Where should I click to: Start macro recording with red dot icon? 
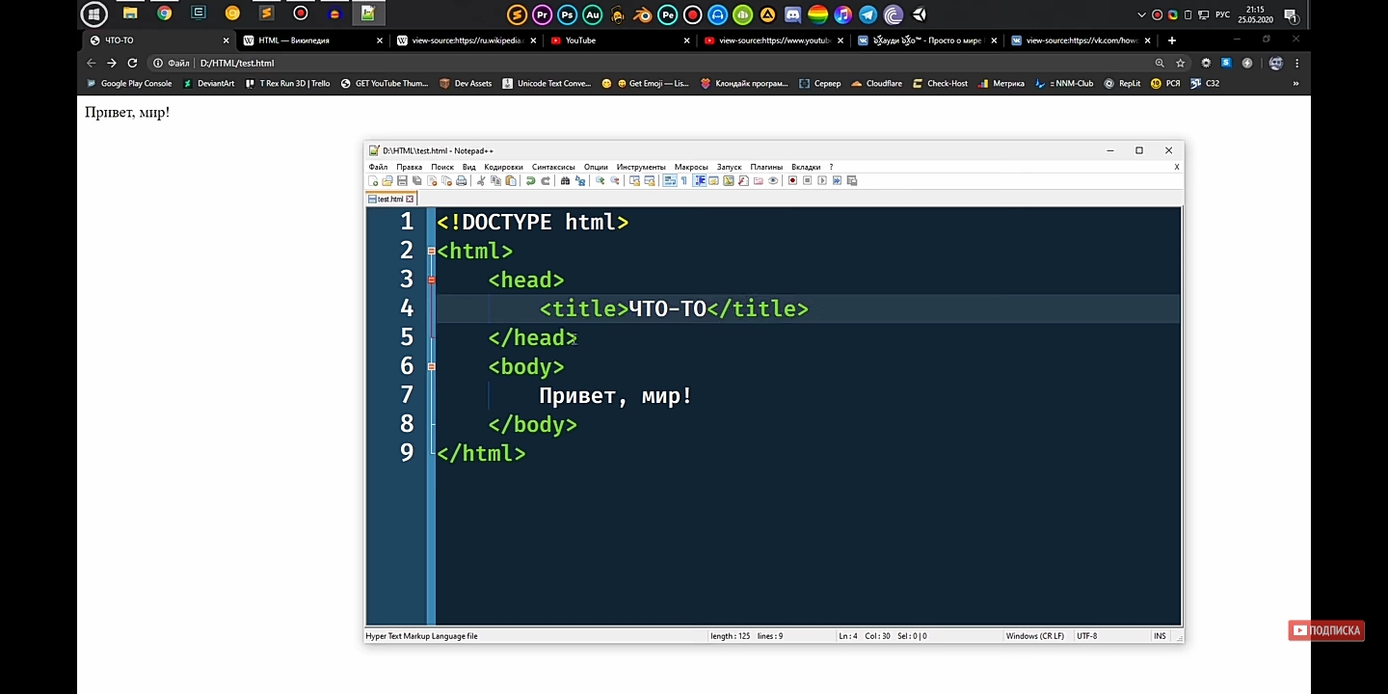792,180
